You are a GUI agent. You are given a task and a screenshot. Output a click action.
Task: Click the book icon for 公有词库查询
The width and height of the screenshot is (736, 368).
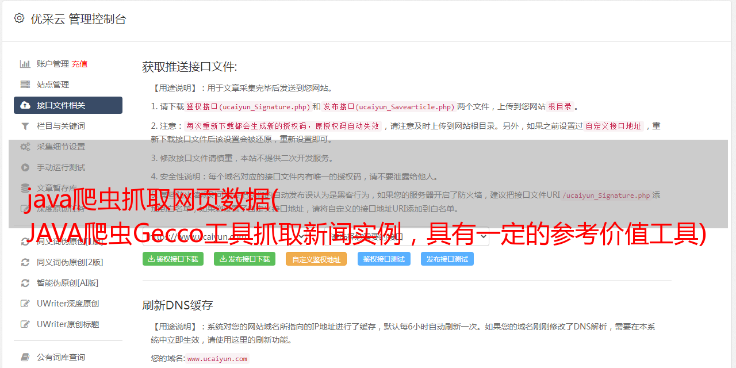click(x=25, y=357)
